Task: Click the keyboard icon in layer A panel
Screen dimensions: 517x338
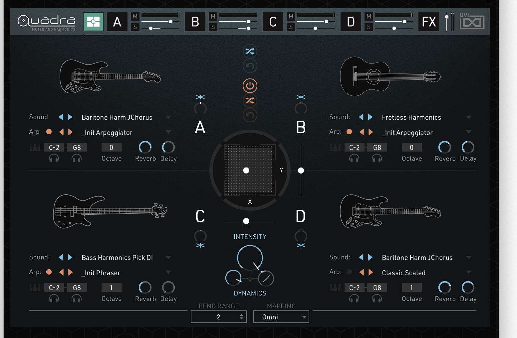Action: click(35, 147)
